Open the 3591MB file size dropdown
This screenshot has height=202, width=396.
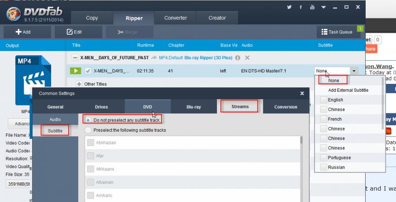(18, 184)
